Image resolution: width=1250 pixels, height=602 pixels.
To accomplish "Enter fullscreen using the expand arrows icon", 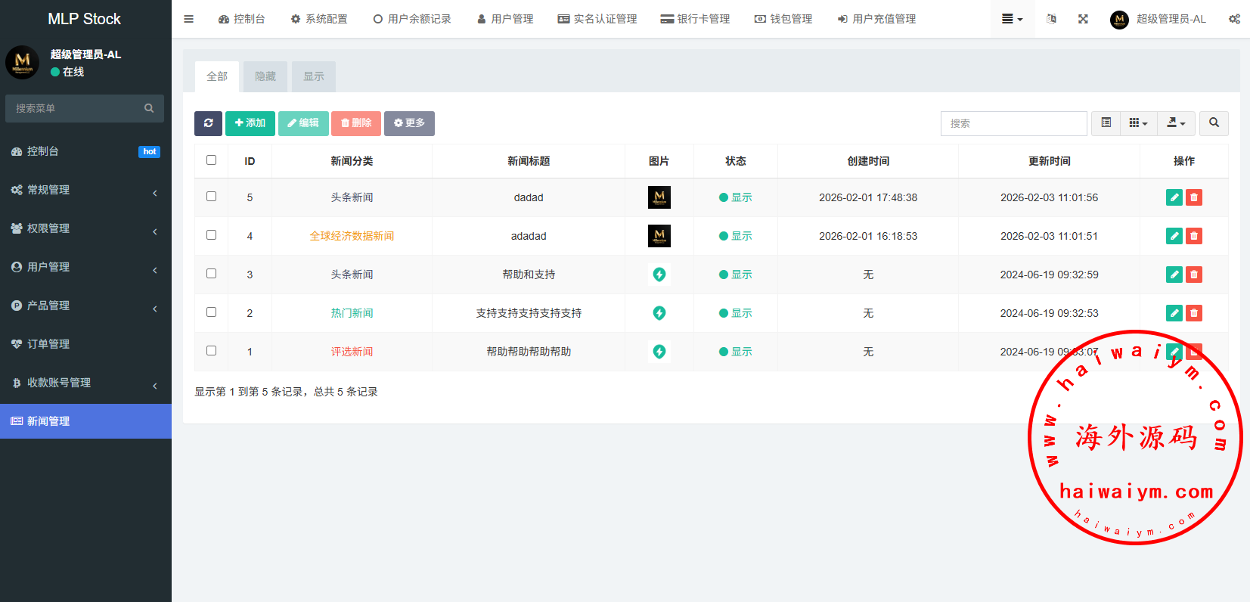I will (1083, 19).
